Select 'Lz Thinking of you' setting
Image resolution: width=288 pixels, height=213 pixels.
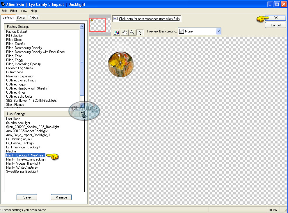(x=19, y=139)
